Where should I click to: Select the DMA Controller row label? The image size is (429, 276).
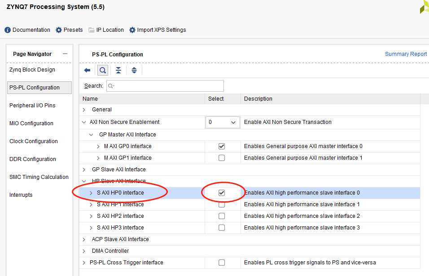point(110,251)
